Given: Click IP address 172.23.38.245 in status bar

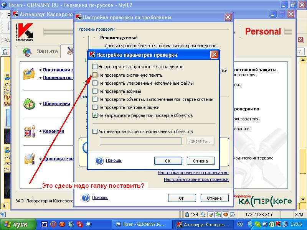Looking at the screenshot, I should tap(258, 215).
